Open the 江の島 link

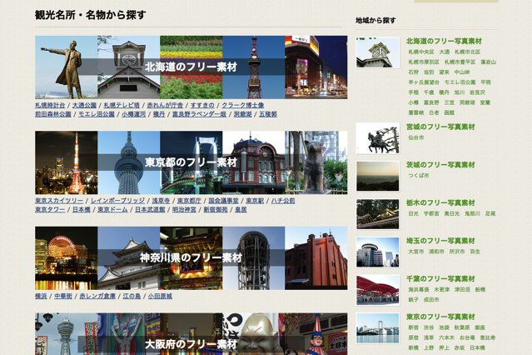point(132,296)
